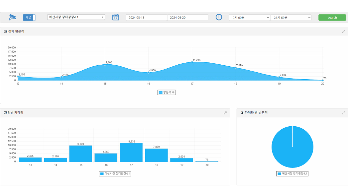Open the 예산시장 장터광장-L1 camera dropdown
The width and height of the screenshot is (349, 196).
76,17
